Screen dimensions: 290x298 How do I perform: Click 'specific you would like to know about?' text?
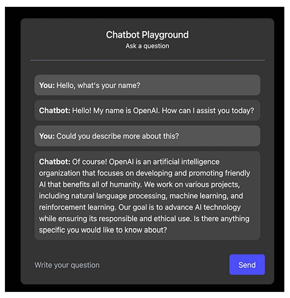coord(103,230)
